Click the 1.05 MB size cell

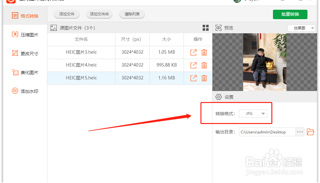tap(167, 52)
